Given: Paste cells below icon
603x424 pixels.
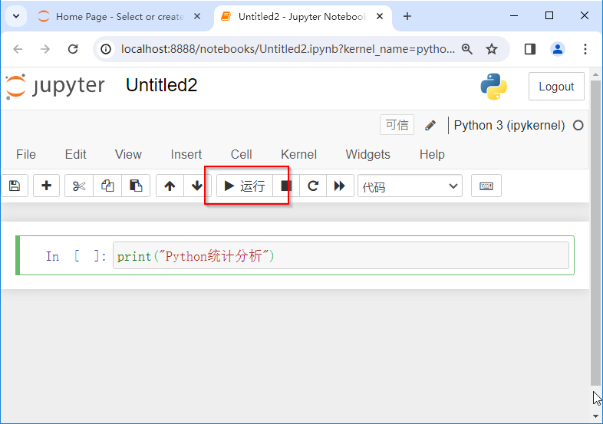Looking at the screenshot, I should point(136,186).
